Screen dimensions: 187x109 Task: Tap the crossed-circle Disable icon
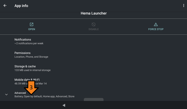point(93,24)
